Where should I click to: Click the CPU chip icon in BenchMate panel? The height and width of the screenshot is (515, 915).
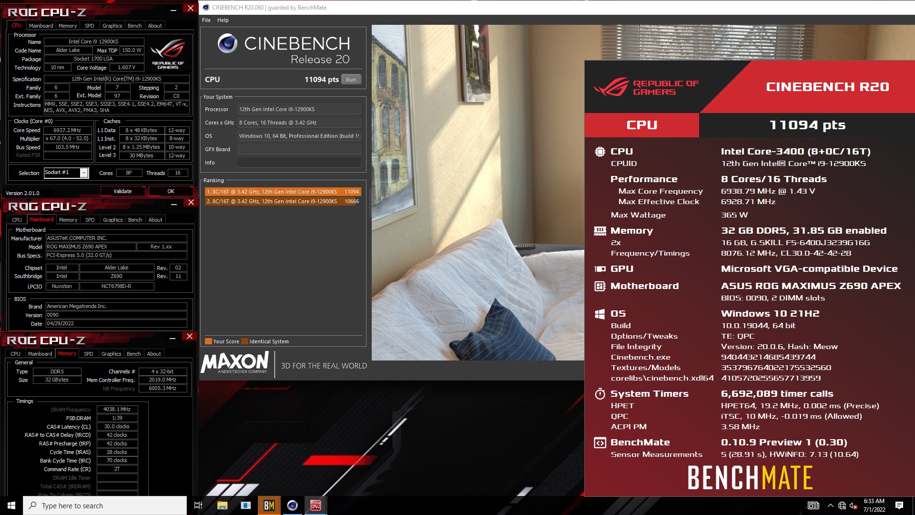[x=600, y=152]
